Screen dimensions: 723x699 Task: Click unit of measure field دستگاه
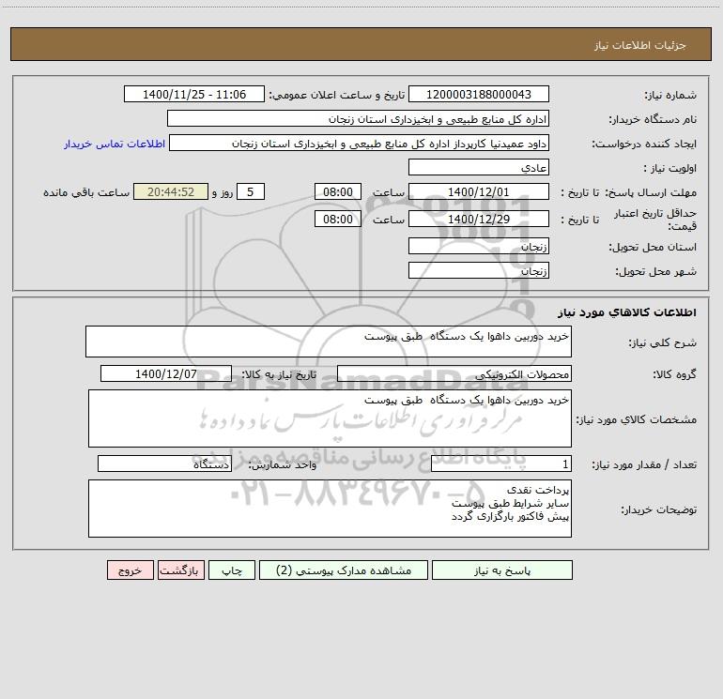(x=164, y=463)
